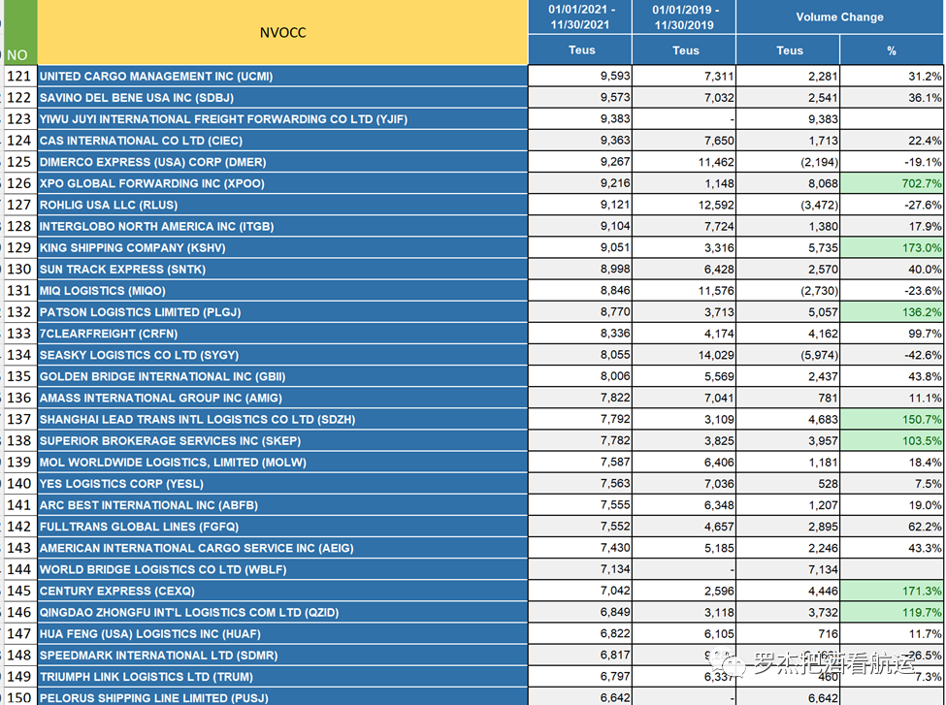Screen dimensions: 946x705
Task: Click the United Cargo Management Inc row name
Action: (x=282, y=76)
